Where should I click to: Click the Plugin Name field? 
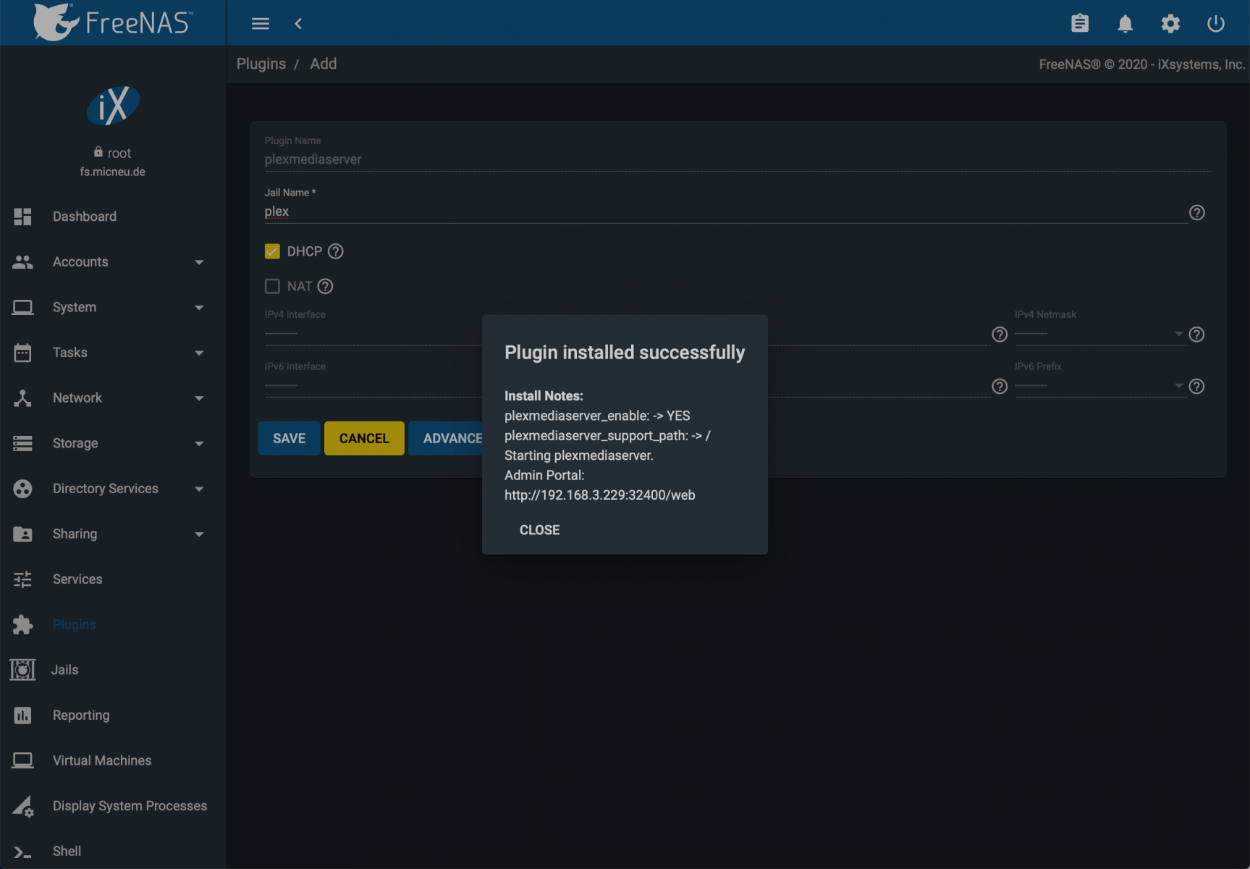tap(738, 159)
